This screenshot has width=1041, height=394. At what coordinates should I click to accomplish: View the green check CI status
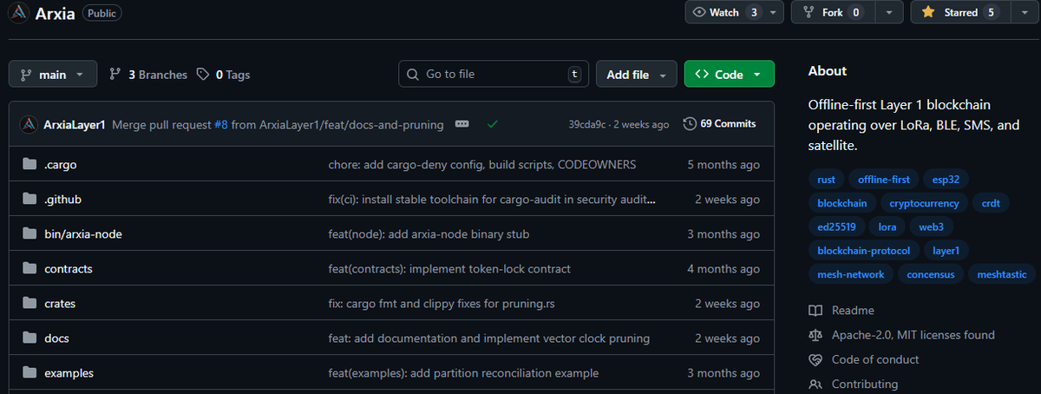492,124
